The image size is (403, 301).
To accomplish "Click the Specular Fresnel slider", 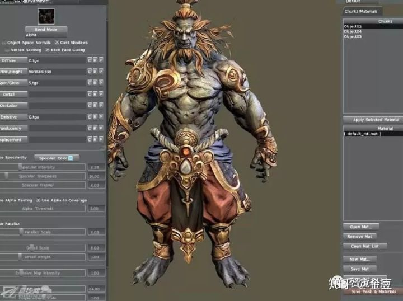I will pos(43,185).
